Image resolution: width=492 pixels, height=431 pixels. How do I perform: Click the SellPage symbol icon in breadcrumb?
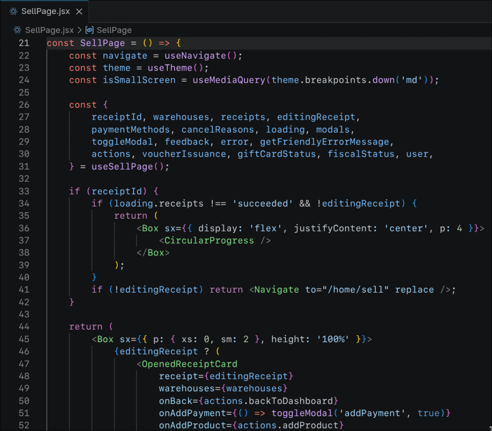[90, 30]
